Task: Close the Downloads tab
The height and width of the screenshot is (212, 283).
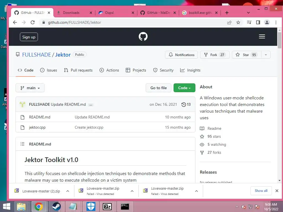Action: [x=91, y=13]
